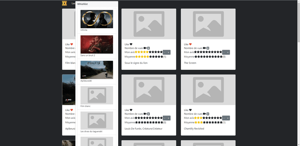This screenshot has width=300, height=146.
Task: Unlike The Screen via red heart
Action: [x=190, y=44]
